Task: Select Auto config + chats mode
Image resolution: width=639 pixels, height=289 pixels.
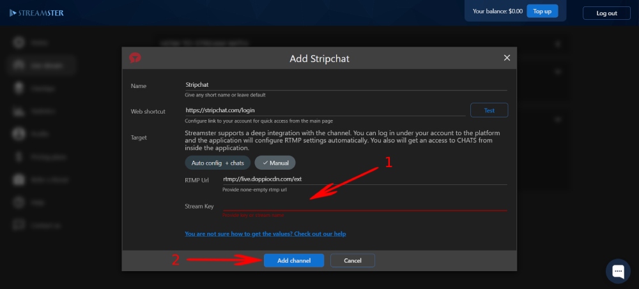Action: tap(218, 163)
